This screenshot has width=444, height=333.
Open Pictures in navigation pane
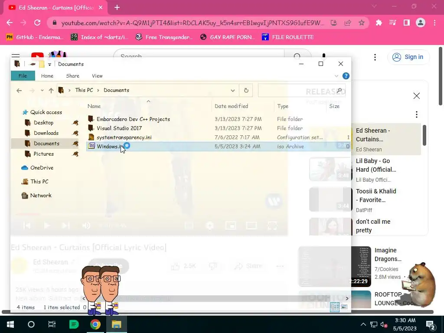pos(44,154)
